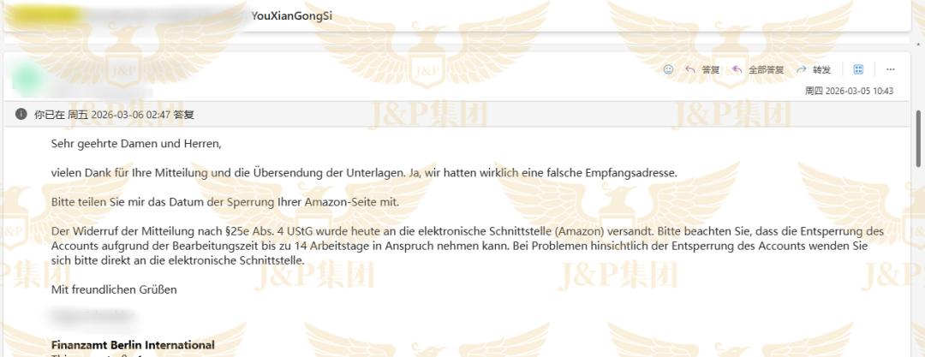This screenshot has height=357, width=925.
Task: Open the emoji reaction picker
Action: coord(668,69)
